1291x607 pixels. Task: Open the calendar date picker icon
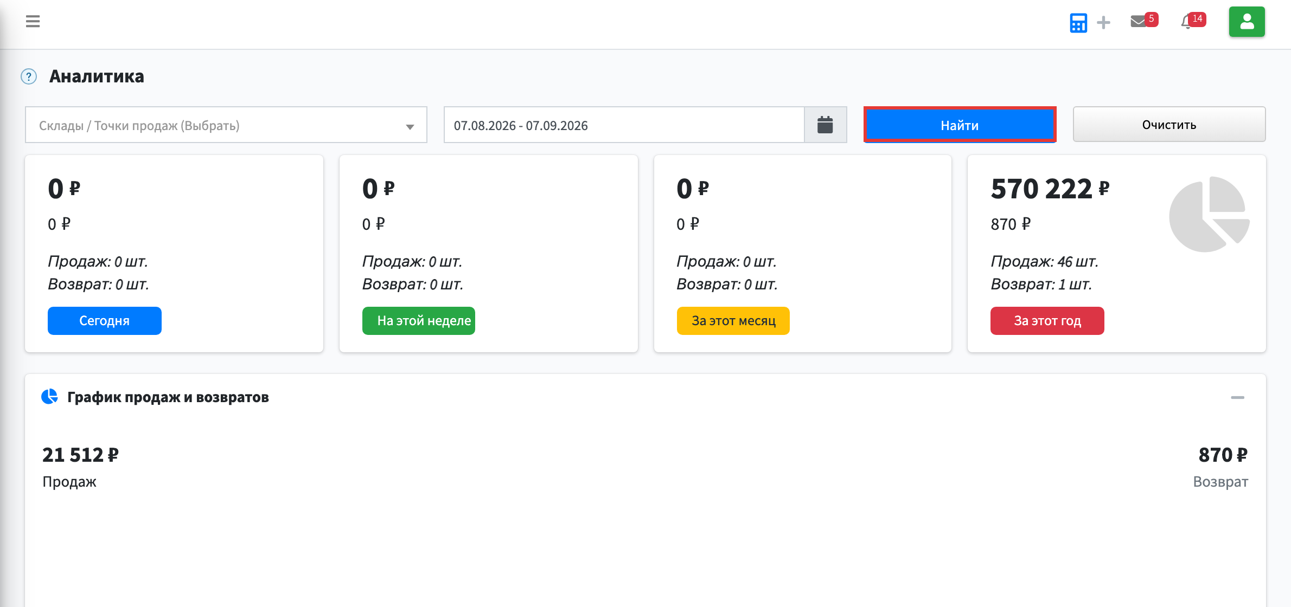pos(825,125)
